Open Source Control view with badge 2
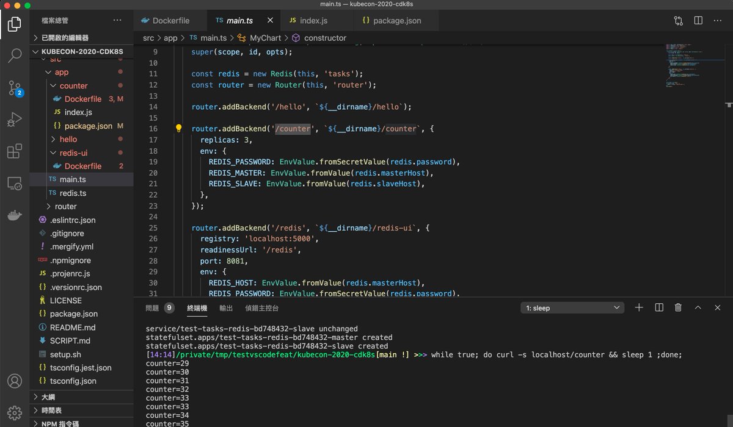 coord(15,88)
